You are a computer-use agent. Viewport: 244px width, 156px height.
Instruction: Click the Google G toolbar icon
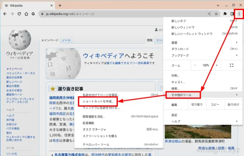(x=33, y=14)
